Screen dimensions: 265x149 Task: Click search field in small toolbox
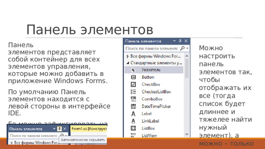[x=34, y=136]
